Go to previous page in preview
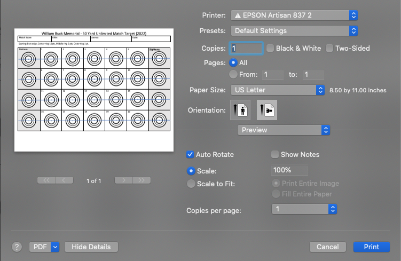This screenshot has height=261, width=401. [65, 180]
